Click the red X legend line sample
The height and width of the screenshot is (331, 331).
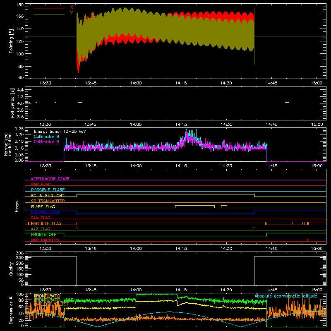49,9
